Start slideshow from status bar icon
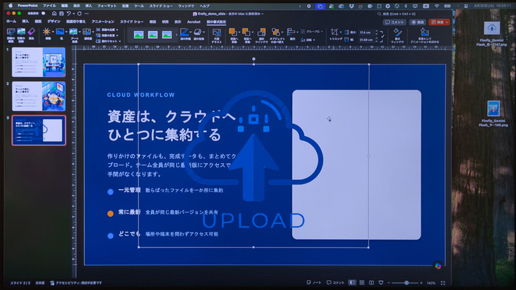 381,283
